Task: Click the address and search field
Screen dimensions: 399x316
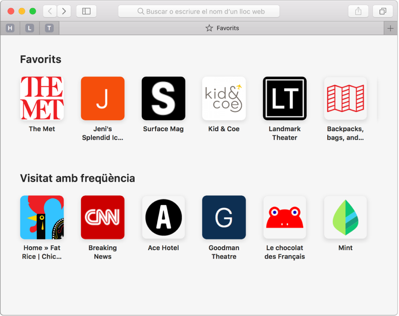Action: coord(199,11)
